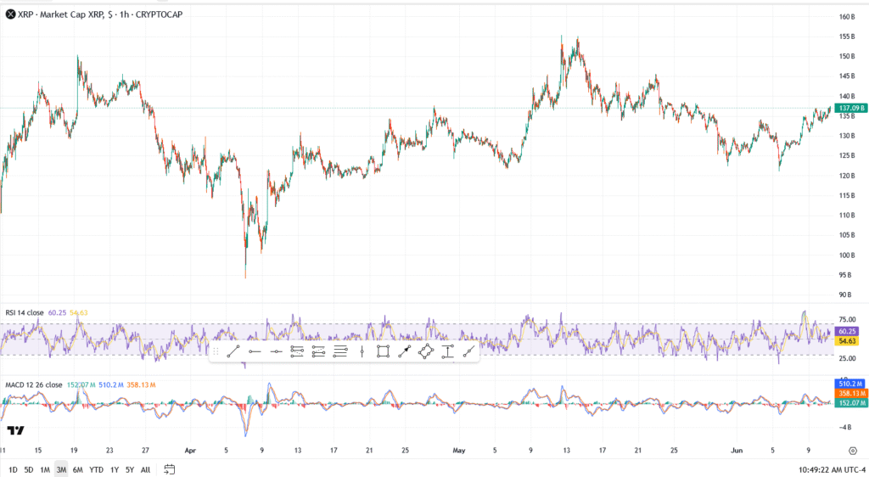Select the YTD time range
Screen dimensions: 869x477
point(96,469)
